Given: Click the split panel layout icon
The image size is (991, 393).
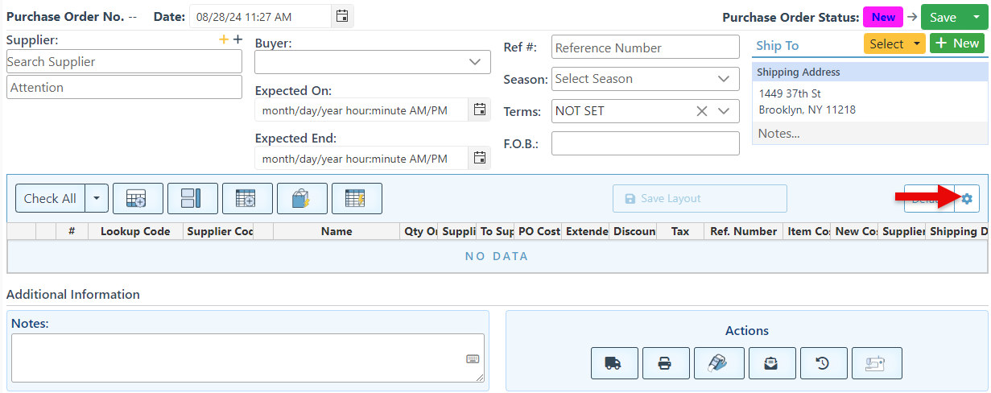Looking at the screenshot, I should coord(192,198).
